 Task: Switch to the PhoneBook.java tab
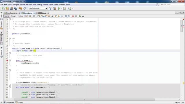(x=12, y=13)
